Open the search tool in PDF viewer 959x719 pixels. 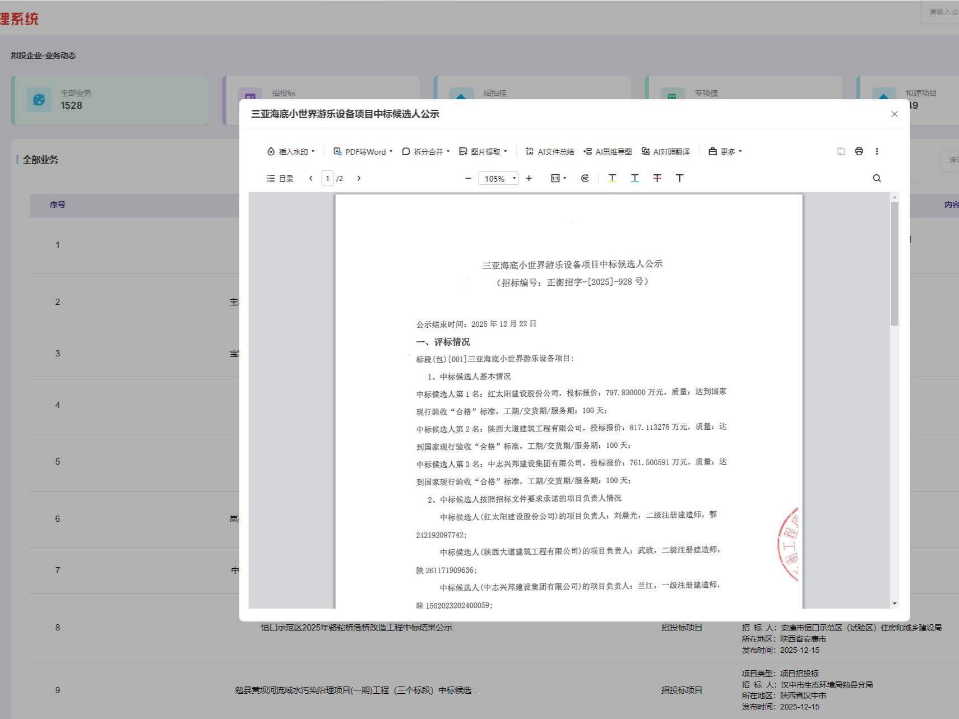click(x=877, y=178)
